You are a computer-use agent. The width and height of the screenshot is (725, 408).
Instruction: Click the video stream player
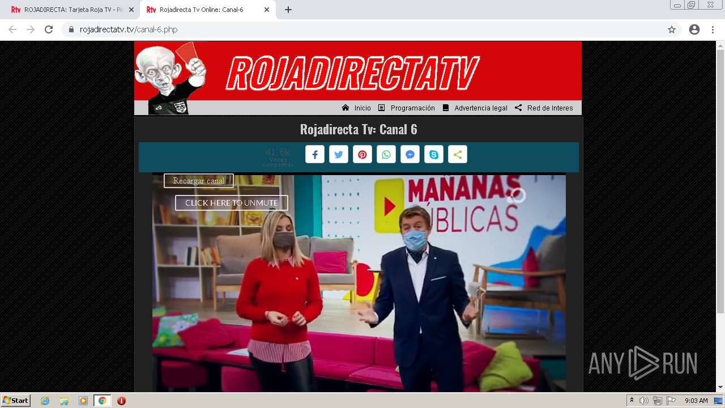359,283
